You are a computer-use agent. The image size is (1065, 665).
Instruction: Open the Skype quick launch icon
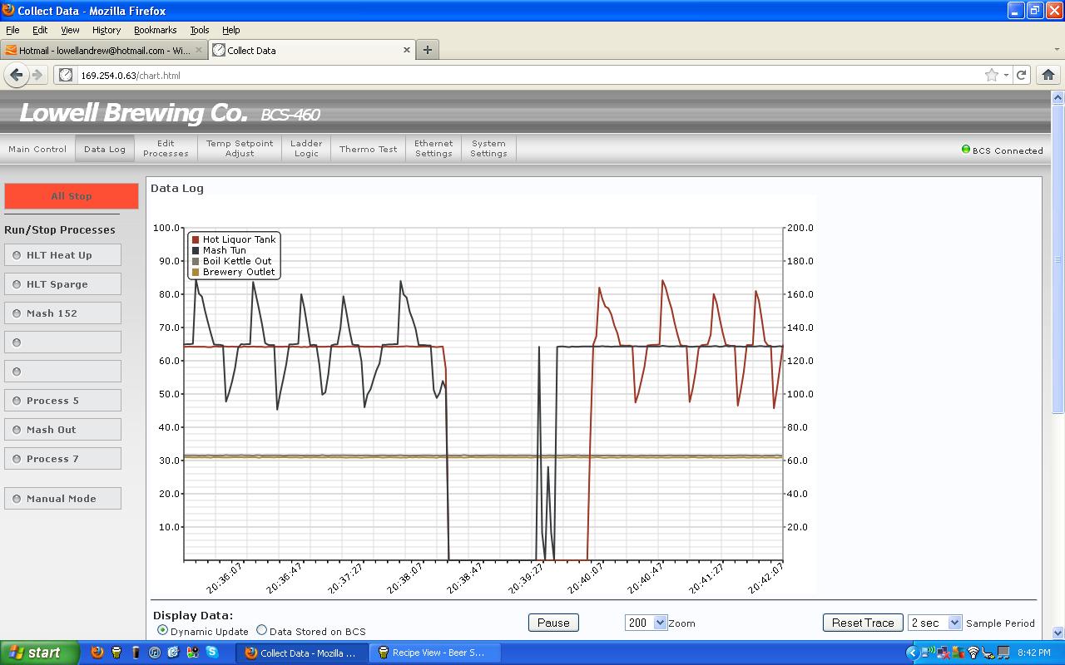coord(212,653)
